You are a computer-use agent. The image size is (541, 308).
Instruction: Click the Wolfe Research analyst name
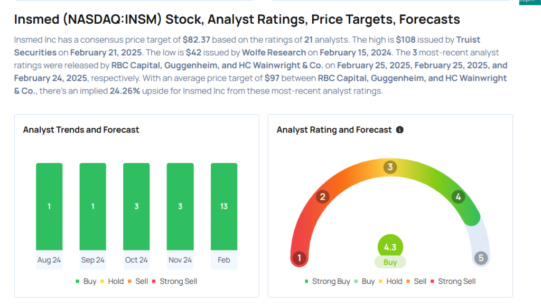point(274,52)
